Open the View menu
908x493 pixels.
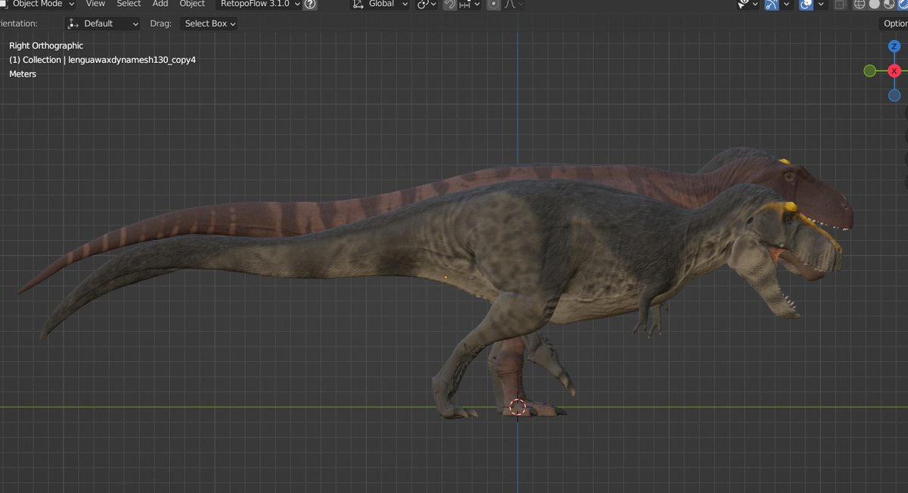click(95, 4)
